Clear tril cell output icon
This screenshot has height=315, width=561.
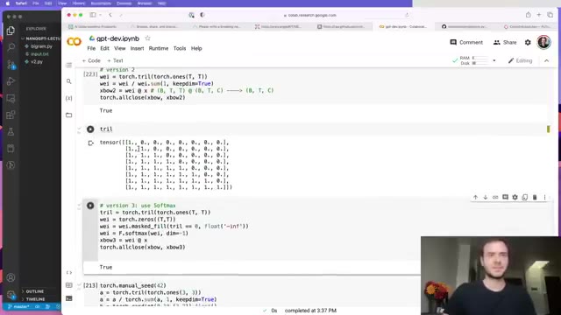[x=90, y=143]
